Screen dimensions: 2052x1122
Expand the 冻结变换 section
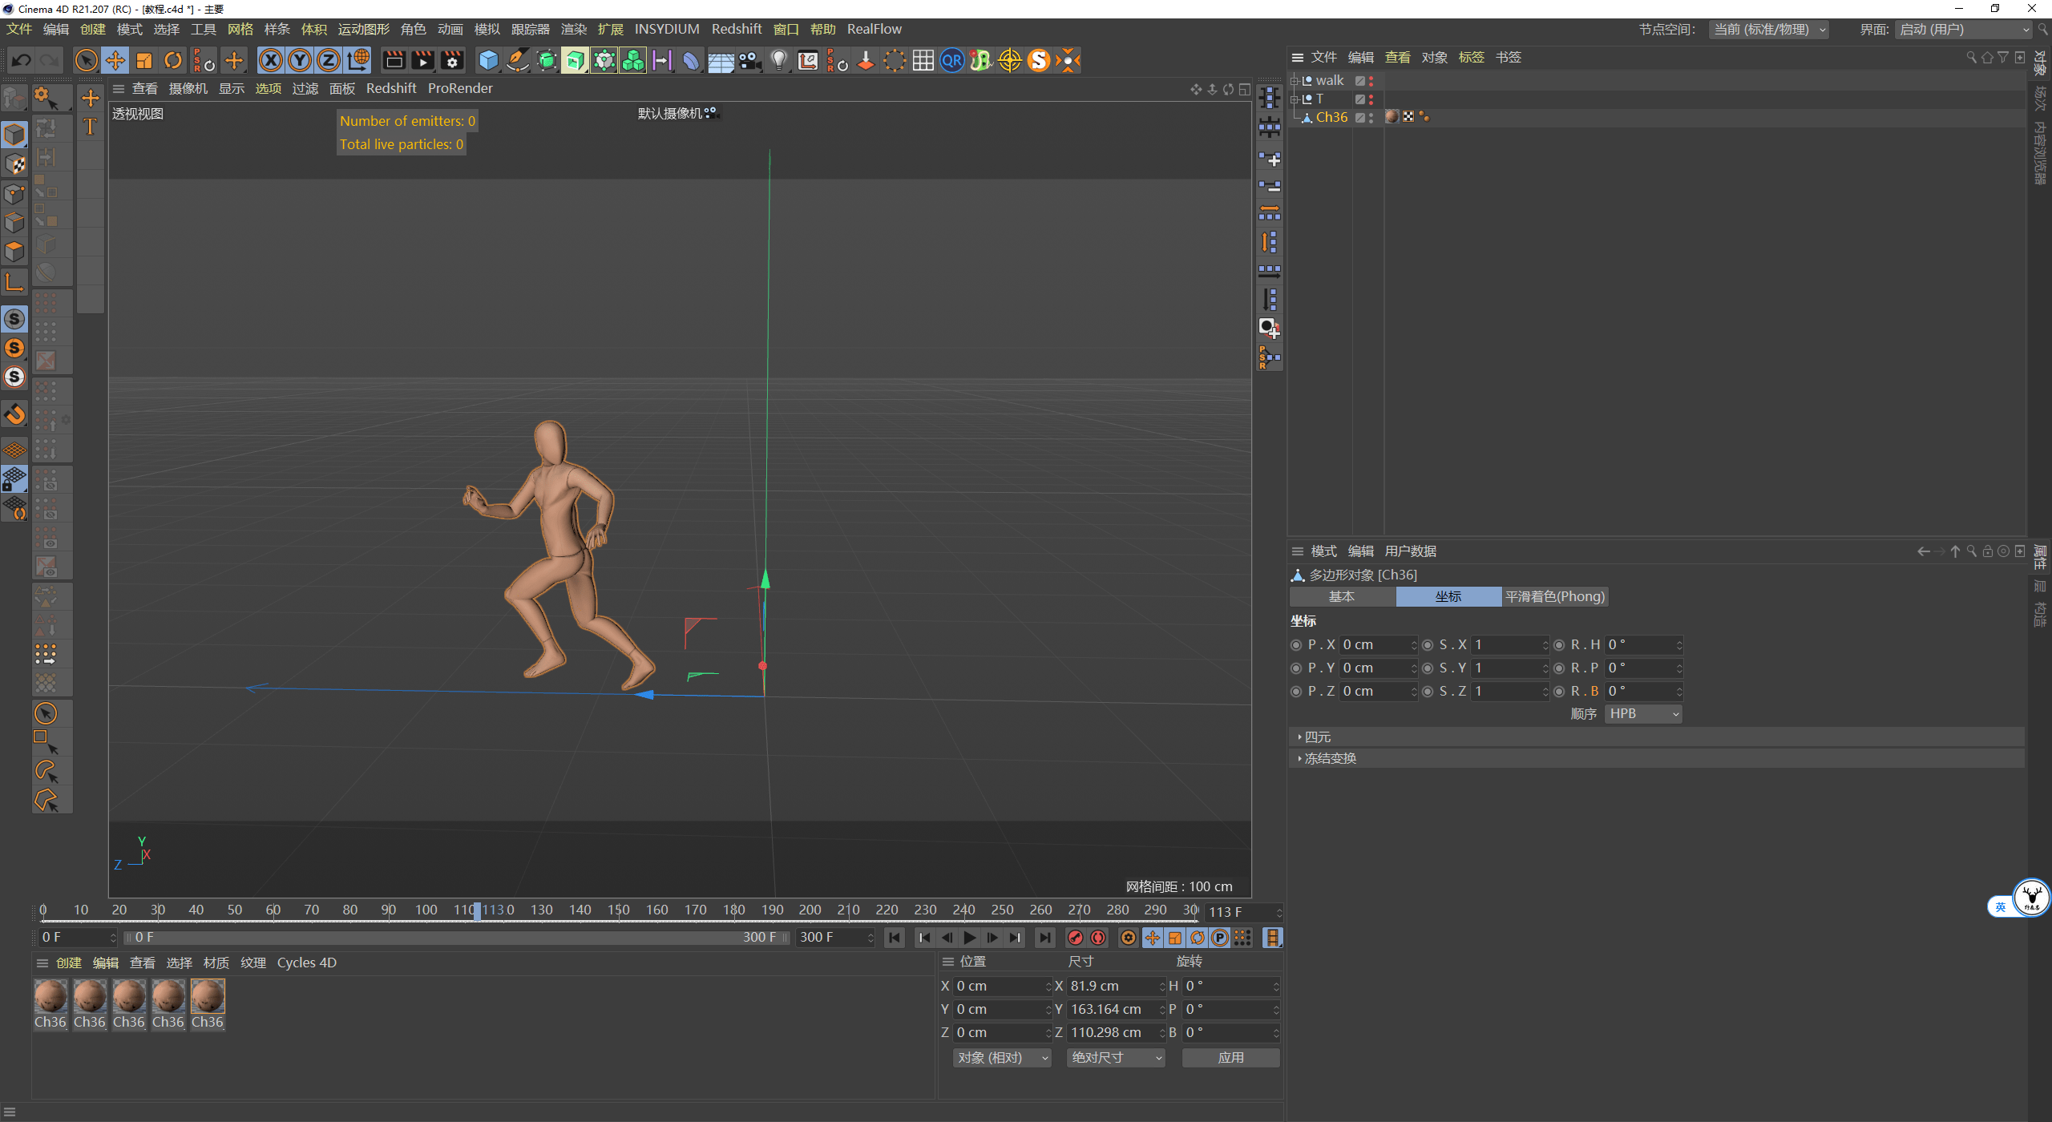1329,758
